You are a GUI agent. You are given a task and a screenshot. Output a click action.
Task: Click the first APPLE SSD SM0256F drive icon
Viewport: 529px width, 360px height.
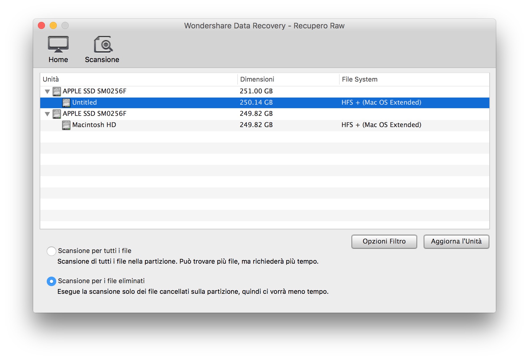click(57, 91)
